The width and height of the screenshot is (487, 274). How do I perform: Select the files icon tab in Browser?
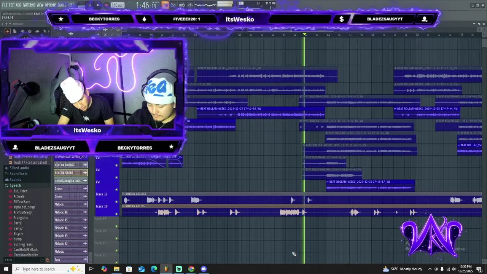point(15,31)
